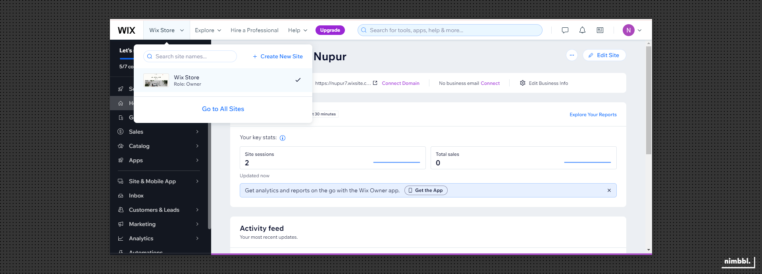Screen dimensions: 762x274
Task: Open the notifications bell
Action: pyautogui.click(x=582, y=30)
